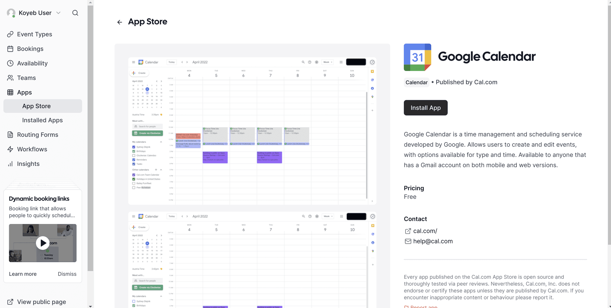
Task: Click the Availability clock icon
Action: 10,63
